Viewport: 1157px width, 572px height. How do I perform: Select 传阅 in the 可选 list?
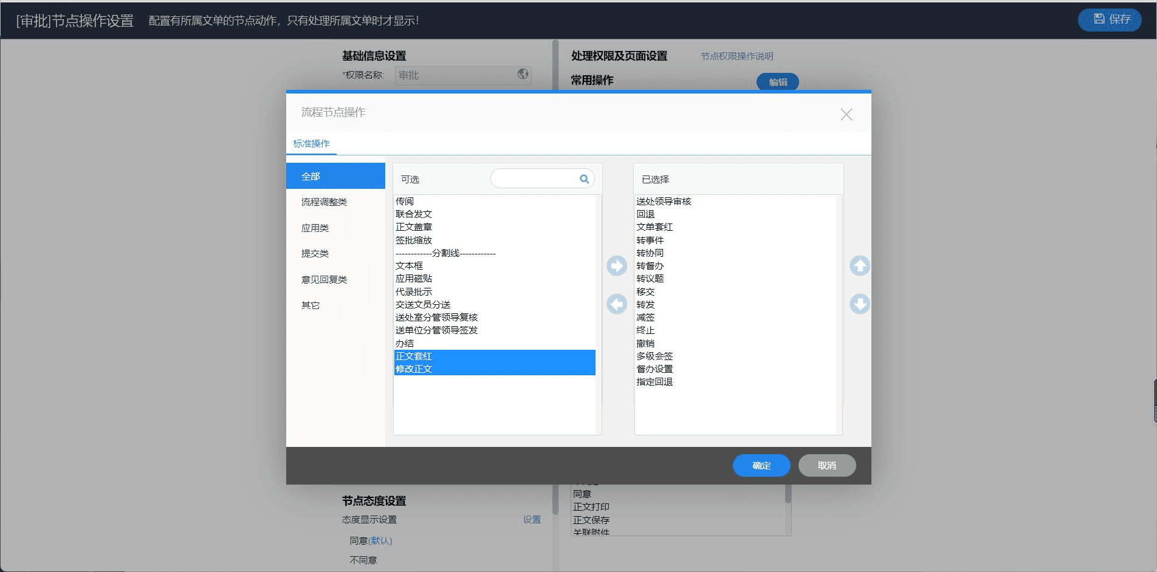pos(495,202)
